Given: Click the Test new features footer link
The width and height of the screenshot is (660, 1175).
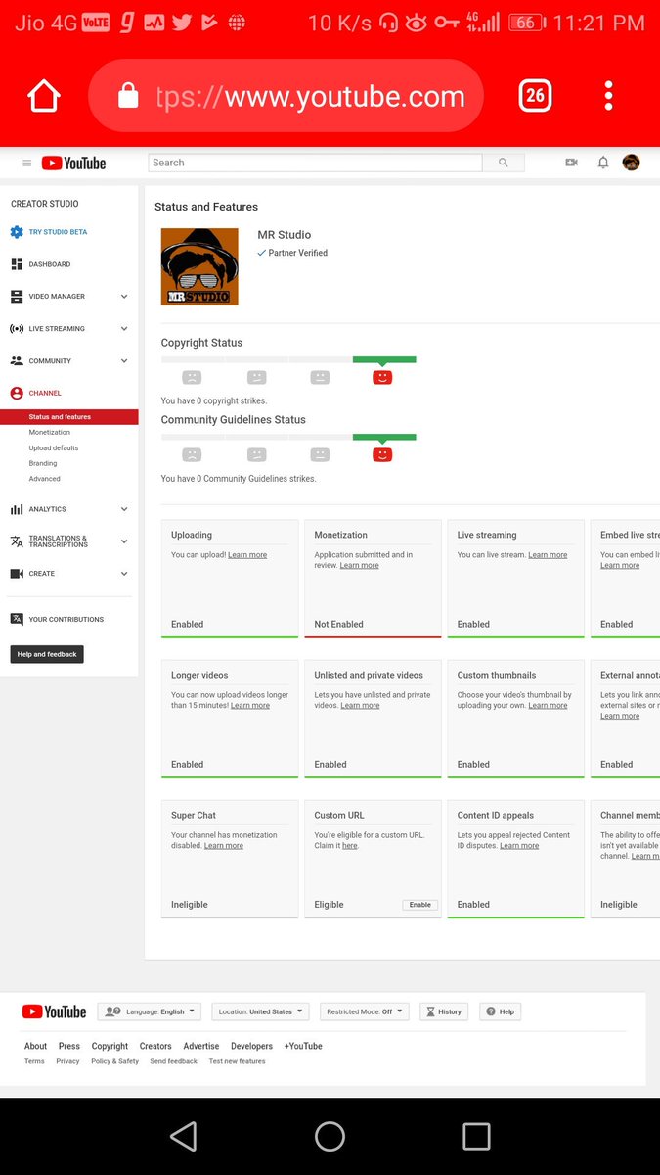Looking at the screenshot, I should coord(237,1061).
